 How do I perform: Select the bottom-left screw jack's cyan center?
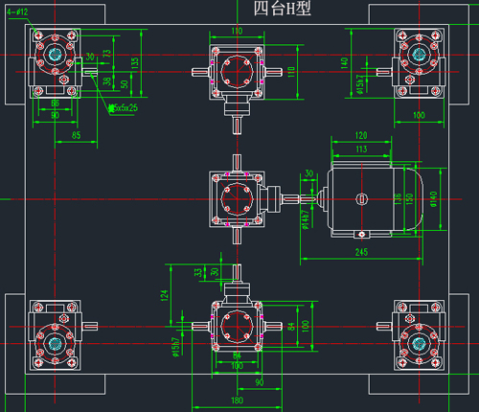click(55, 343)
